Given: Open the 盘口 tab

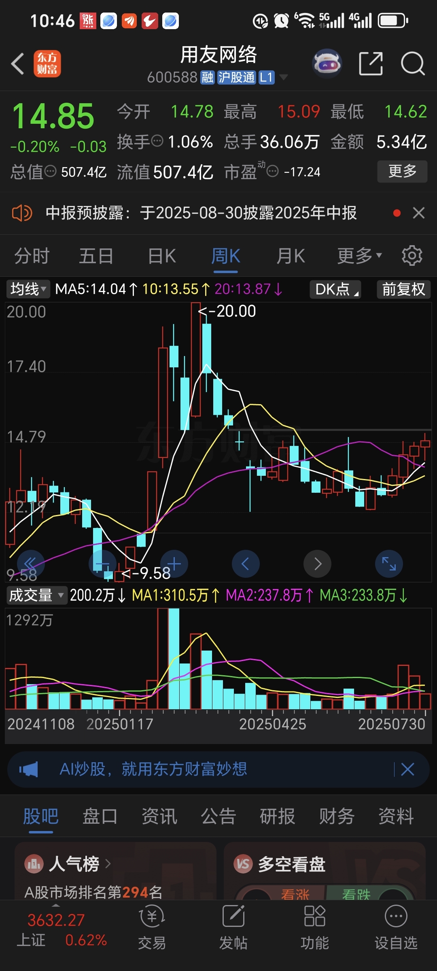Looking at the screenshot, I should (x=100, y=816).
